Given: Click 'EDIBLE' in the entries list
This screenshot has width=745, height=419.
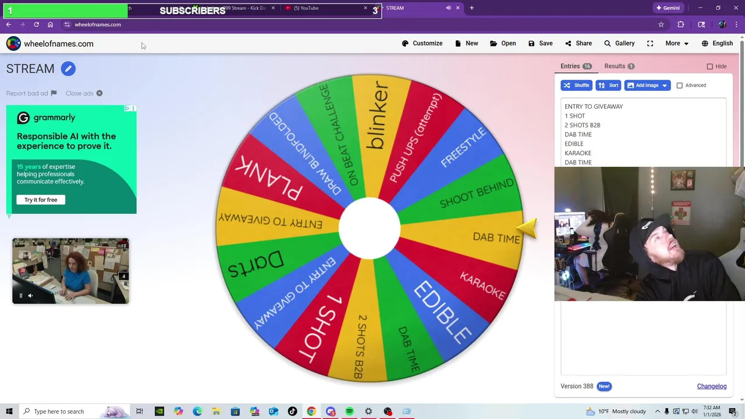Looking at the screenshot, I should 574,144.
